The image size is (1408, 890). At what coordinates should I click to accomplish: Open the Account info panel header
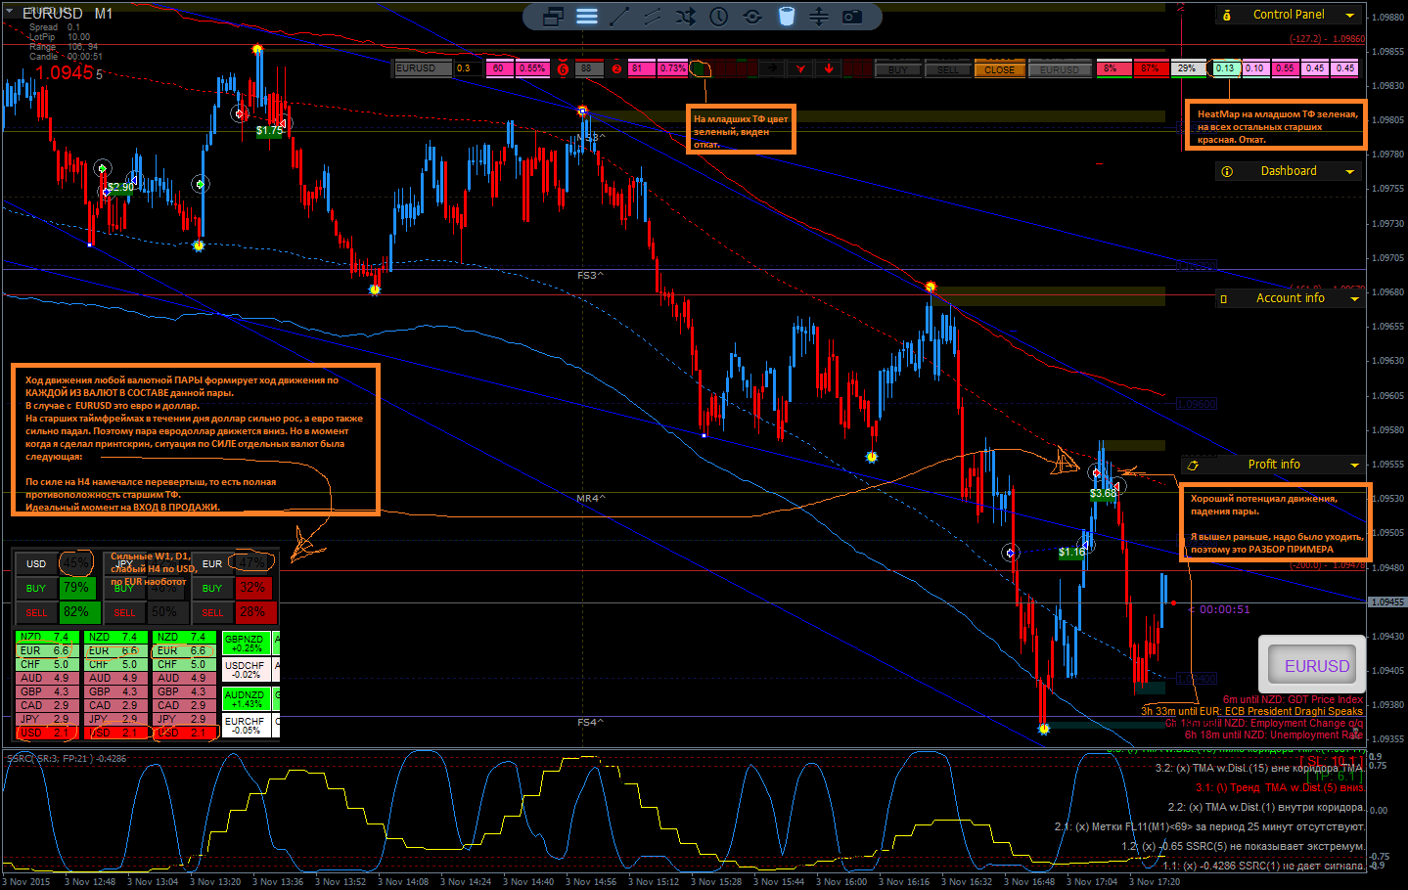(x=1290, y=298)
